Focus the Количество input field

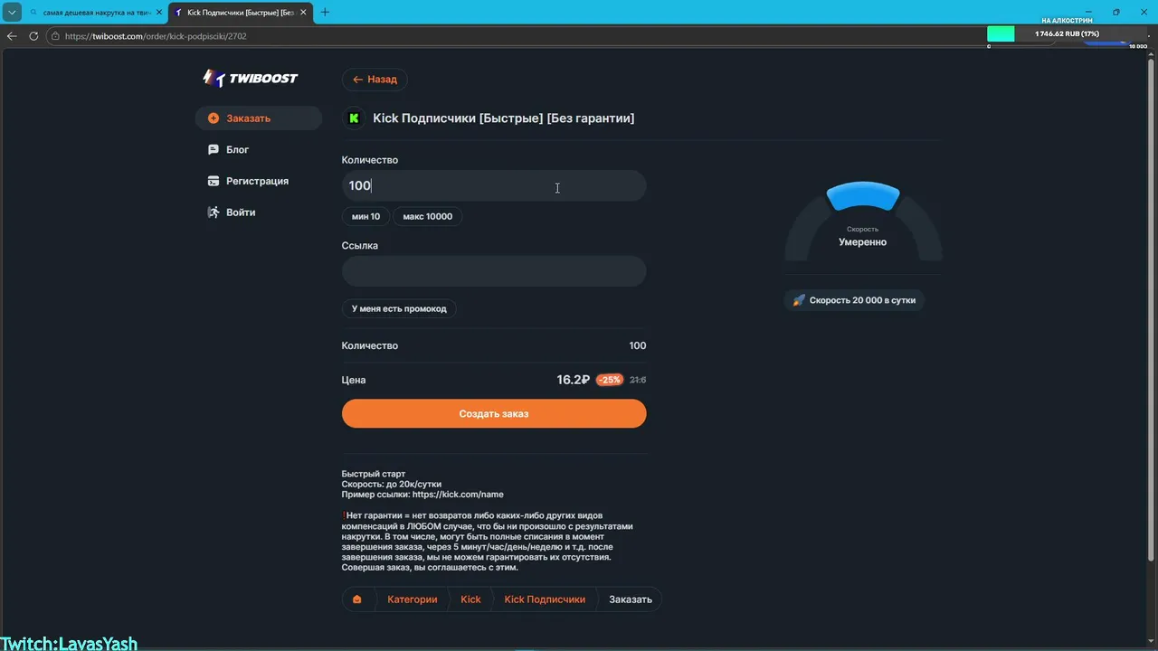(x=494, y=185)
